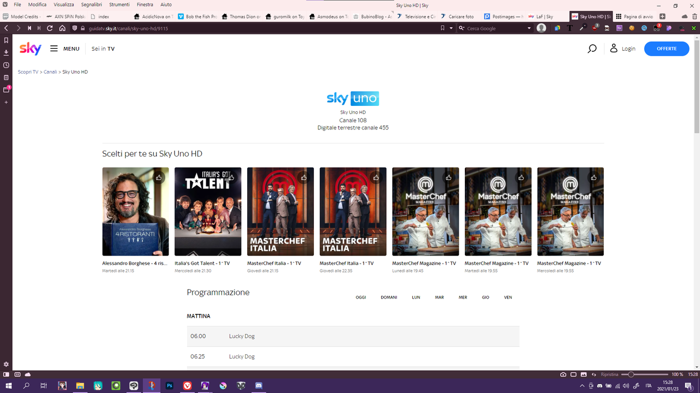The width and height of the screenshot is (700, 393).
Task: Open the uBlock Origin extension icon
Action: [x=596, y=28]
